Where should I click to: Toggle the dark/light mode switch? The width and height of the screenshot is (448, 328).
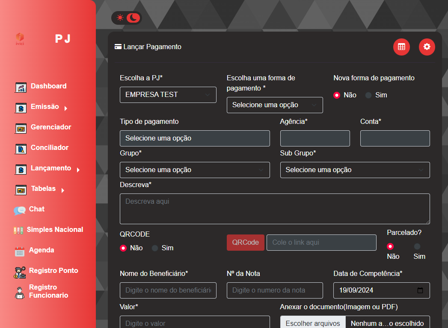click(127, 18)
